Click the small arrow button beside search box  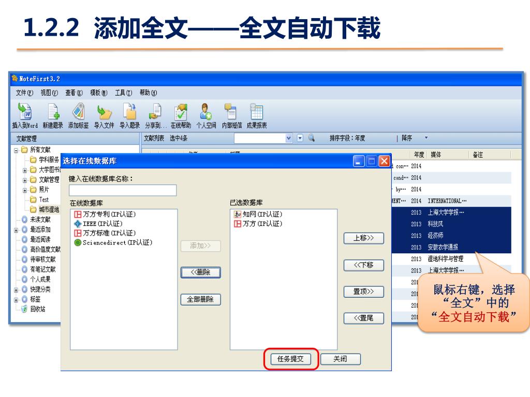pyautogui.click(x=300, y=138)
